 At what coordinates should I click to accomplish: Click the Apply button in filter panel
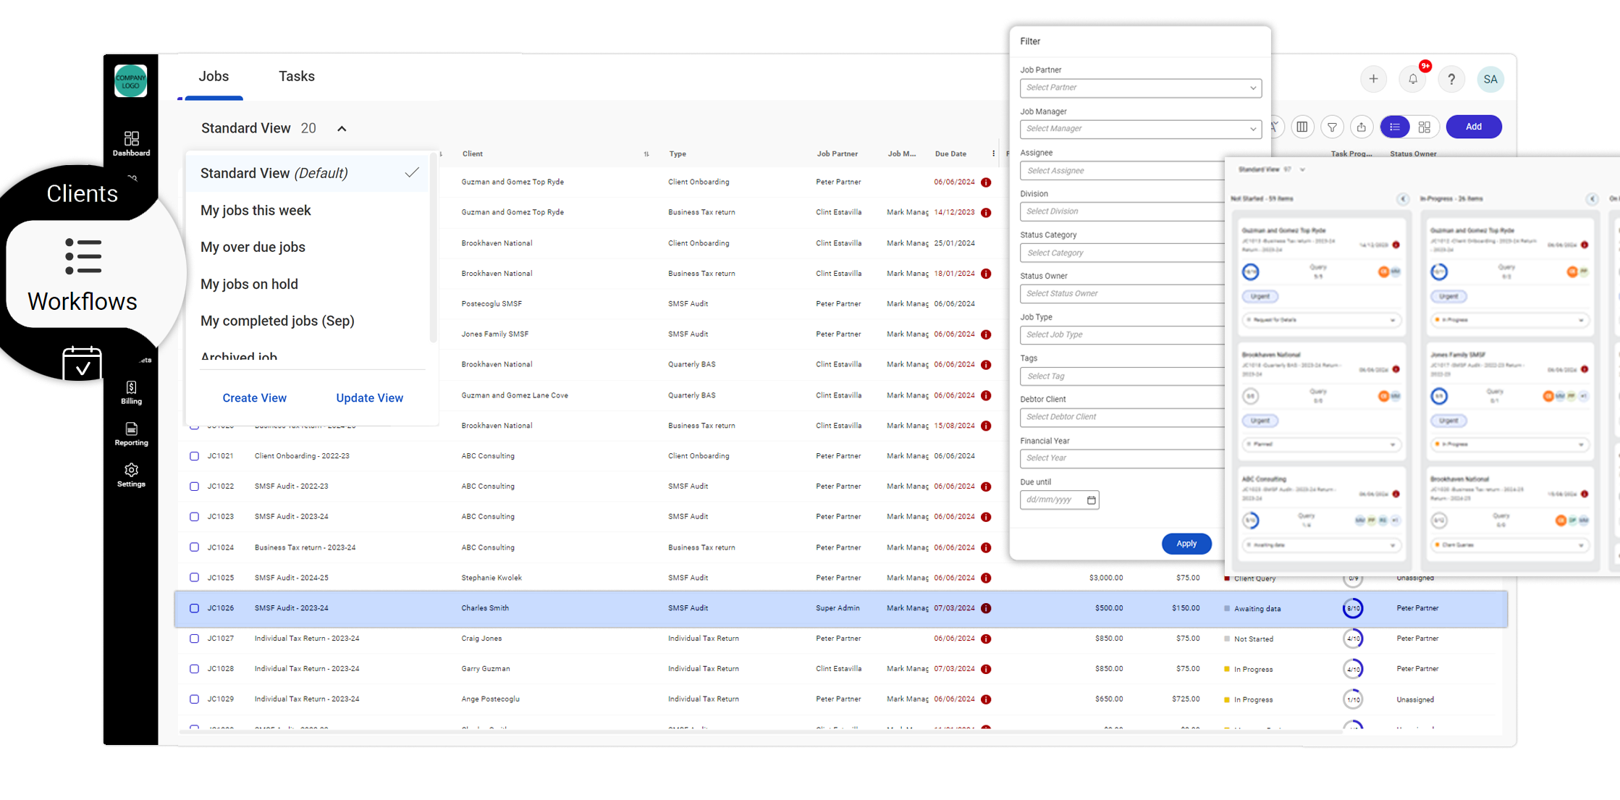coord(1187,544)
